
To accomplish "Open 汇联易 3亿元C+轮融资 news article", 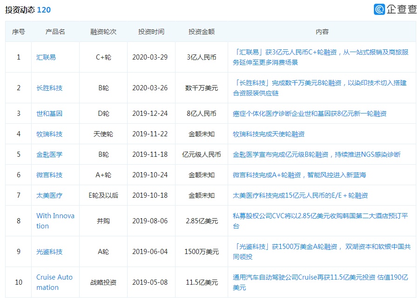I will 321,57.
